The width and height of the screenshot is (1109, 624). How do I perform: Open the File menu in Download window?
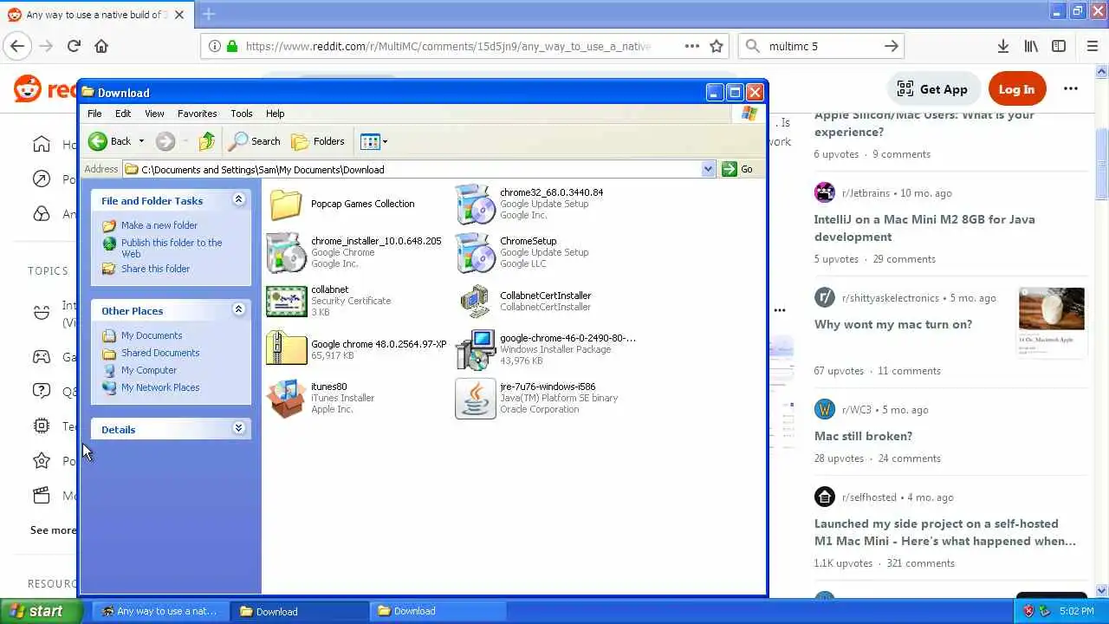click(94, 114)
